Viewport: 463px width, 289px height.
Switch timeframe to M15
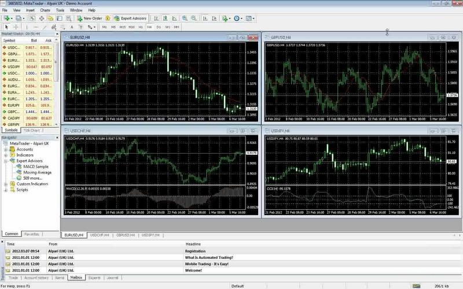coord(122,27)
